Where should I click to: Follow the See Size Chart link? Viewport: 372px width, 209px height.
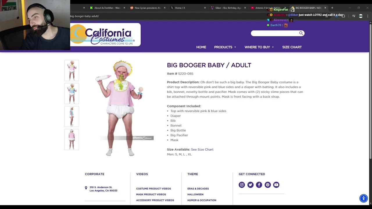click(202, 149)
